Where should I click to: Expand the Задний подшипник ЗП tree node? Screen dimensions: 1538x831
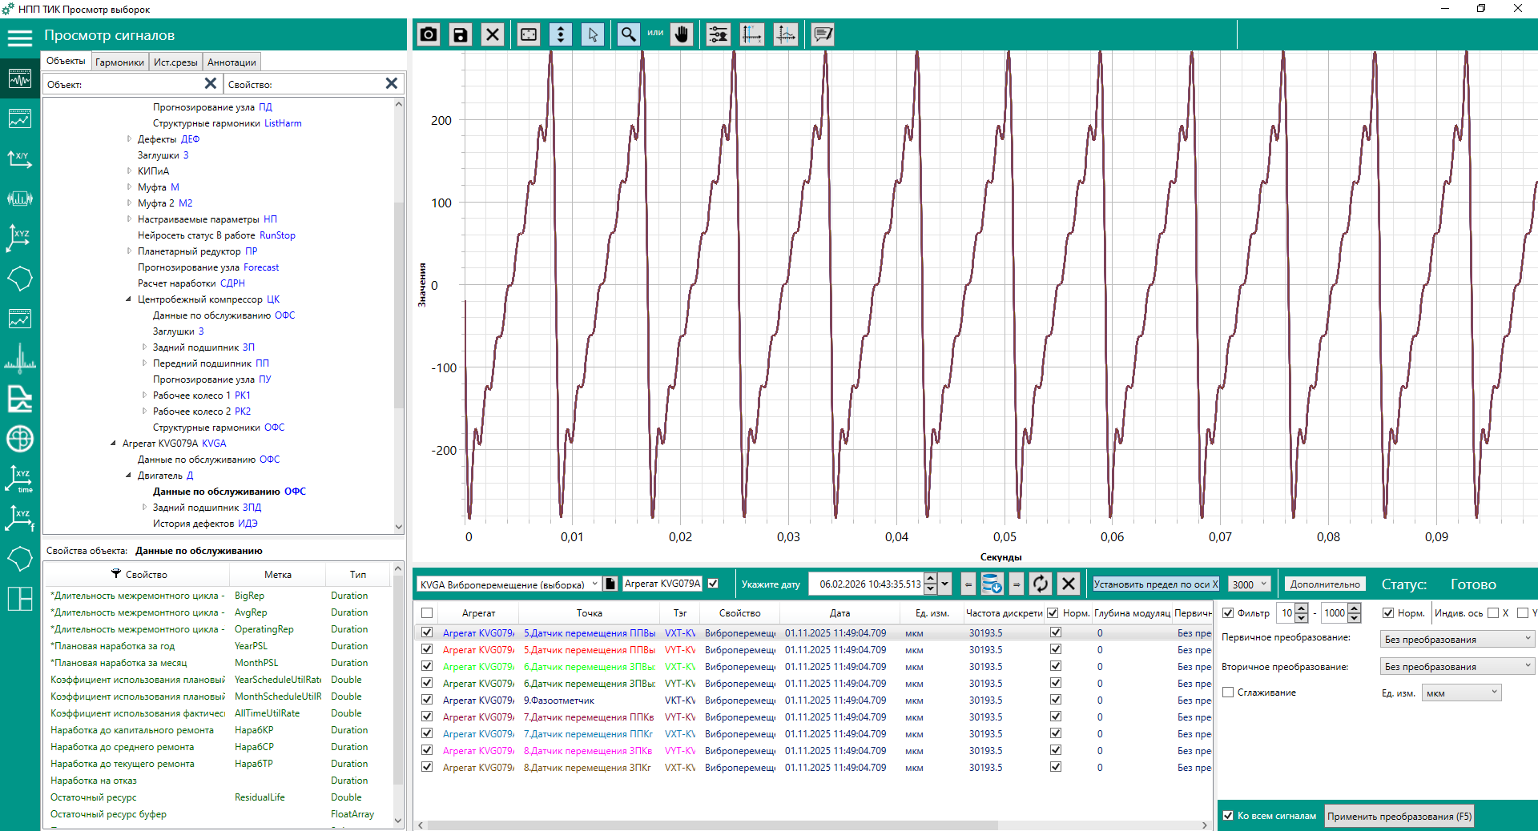pos(144,347)
